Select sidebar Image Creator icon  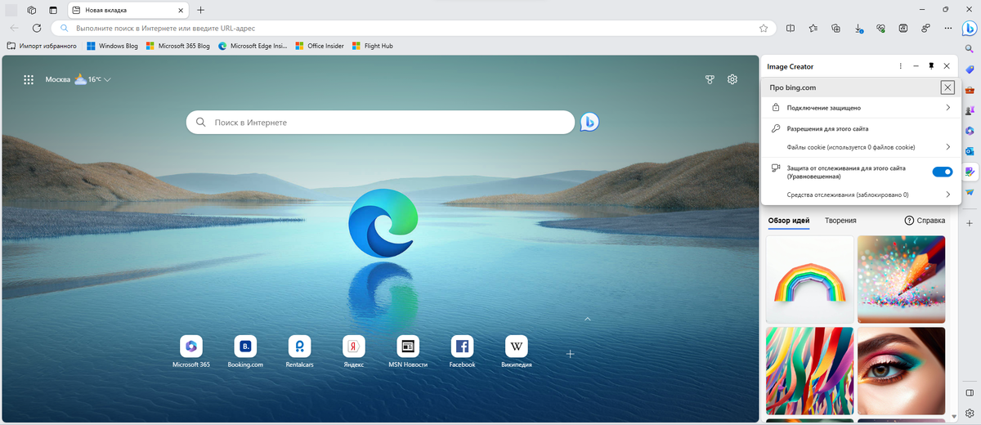pyautogui.click(x=970, y=172)
